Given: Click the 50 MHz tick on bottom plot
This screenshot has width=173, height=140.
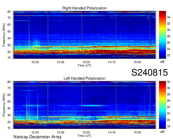Looking at the screenshot, I should tap(9, 101).
